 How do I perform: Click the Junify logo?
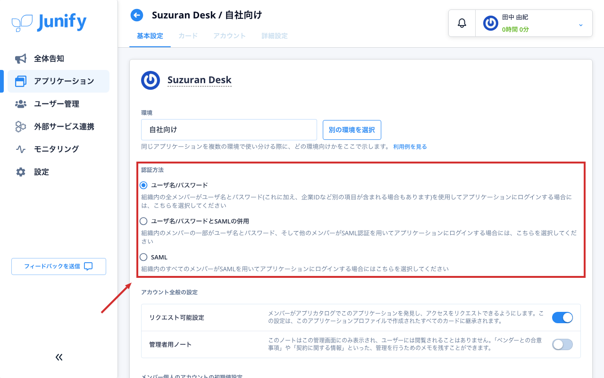pos(49,22)
